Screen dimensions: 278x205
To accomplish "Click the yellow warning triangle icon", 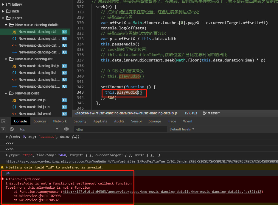I will point(2,167).
